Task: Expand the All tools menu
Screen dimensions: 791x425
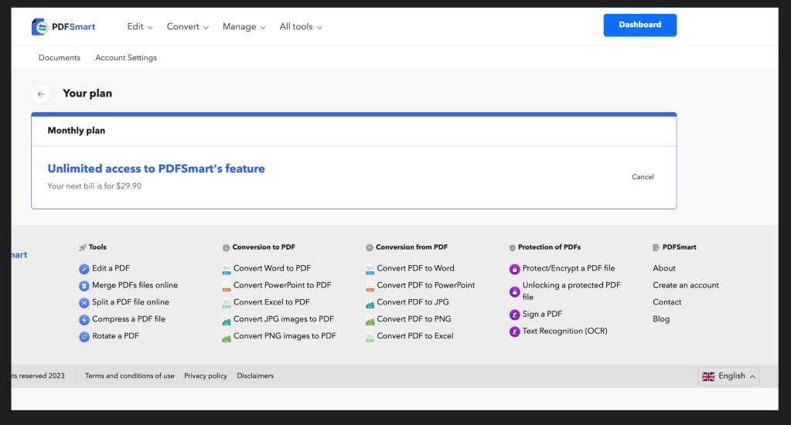Action: [301, 27]
